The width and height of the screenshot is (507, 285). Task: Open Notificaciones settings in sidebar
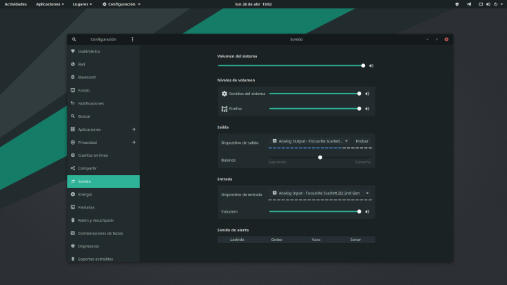coord(90,103)
